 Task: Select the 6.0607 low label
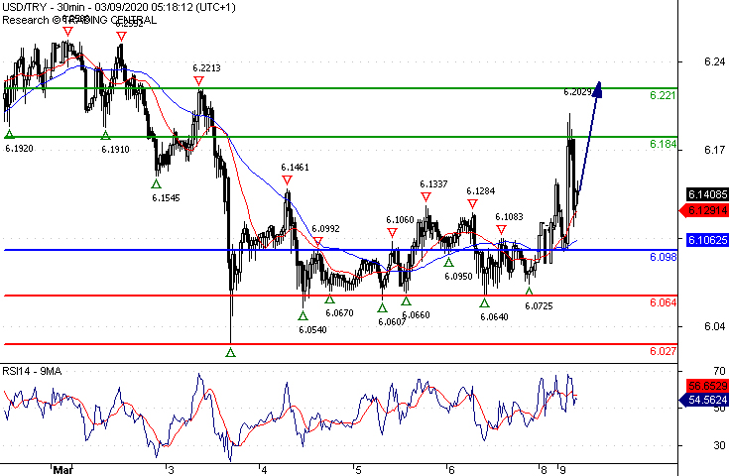click(392, 321)
